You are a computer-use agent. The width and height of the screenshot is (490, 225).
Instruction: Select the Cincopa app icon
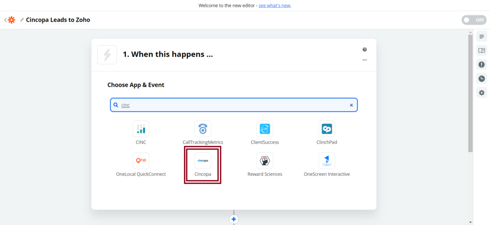202,160
